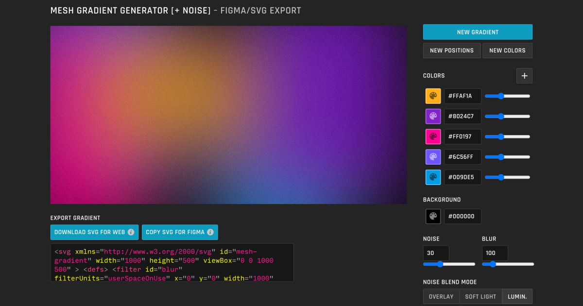Image resolution: width=583 pixels, height=306 pixels.
Task: Add a new color with the plus icon
Action: click(524, 76)
